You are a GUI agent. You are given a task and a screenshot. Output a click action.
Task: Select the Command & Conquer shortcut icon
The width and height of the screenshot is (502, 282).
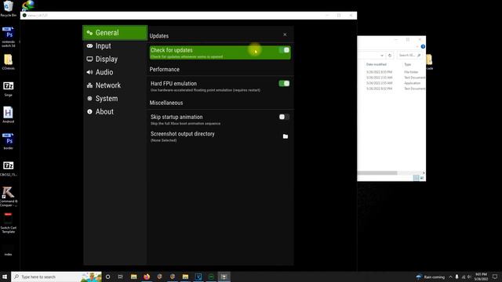[9, 197]
